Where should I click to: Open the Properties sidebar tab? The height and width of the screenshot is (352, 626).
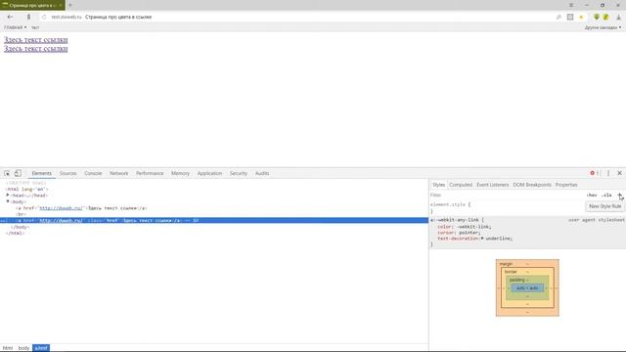coord(566,185)
